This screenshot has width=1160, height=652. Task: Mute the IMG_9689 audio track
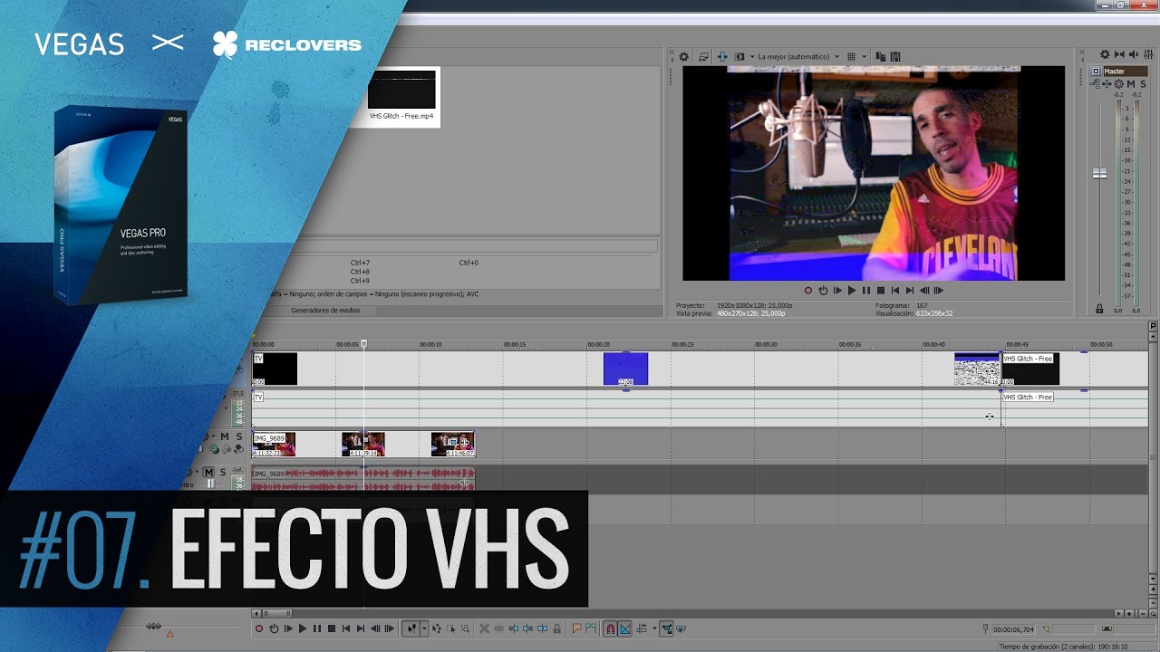tap(208, 472)
